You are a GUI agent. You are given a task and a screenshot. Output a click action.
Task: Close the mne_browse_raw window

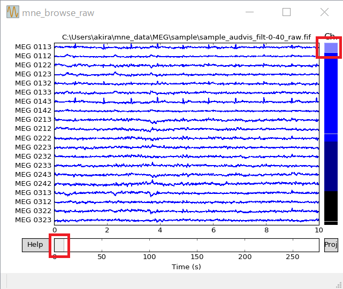[x=324, y=12]
